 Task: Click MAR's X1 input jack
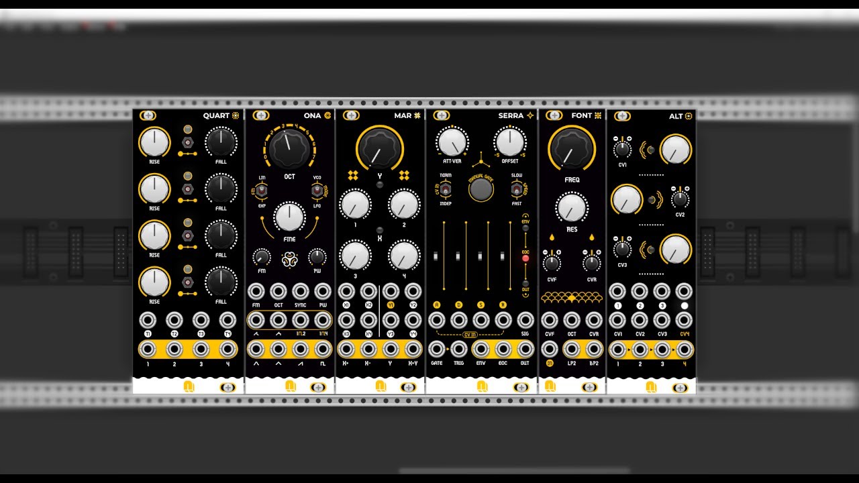346,291
